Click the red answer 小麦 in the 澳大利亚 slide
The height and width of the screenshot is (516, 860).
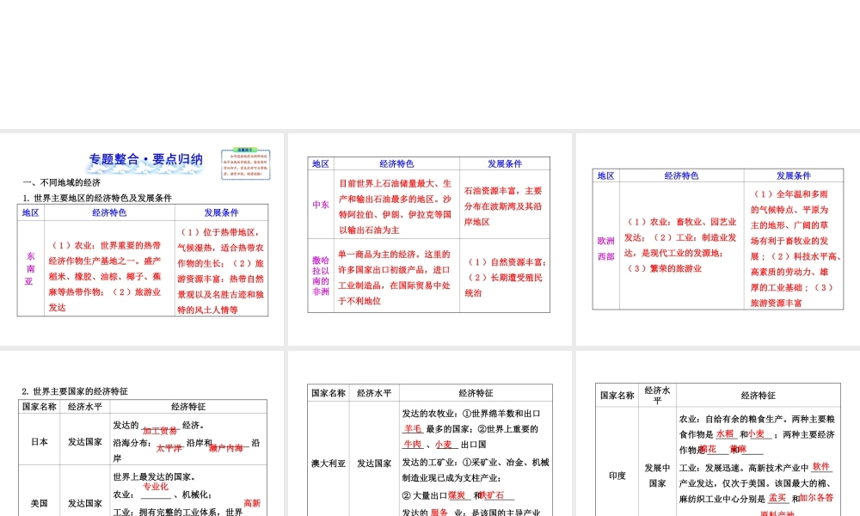(x=444, y=445)
